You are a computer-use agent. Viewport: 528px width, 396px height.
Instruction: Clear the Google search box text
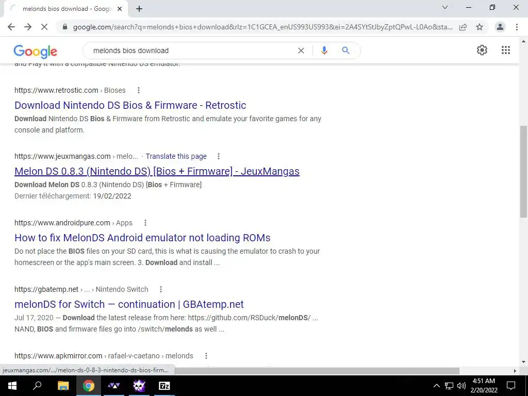point(301,51)
